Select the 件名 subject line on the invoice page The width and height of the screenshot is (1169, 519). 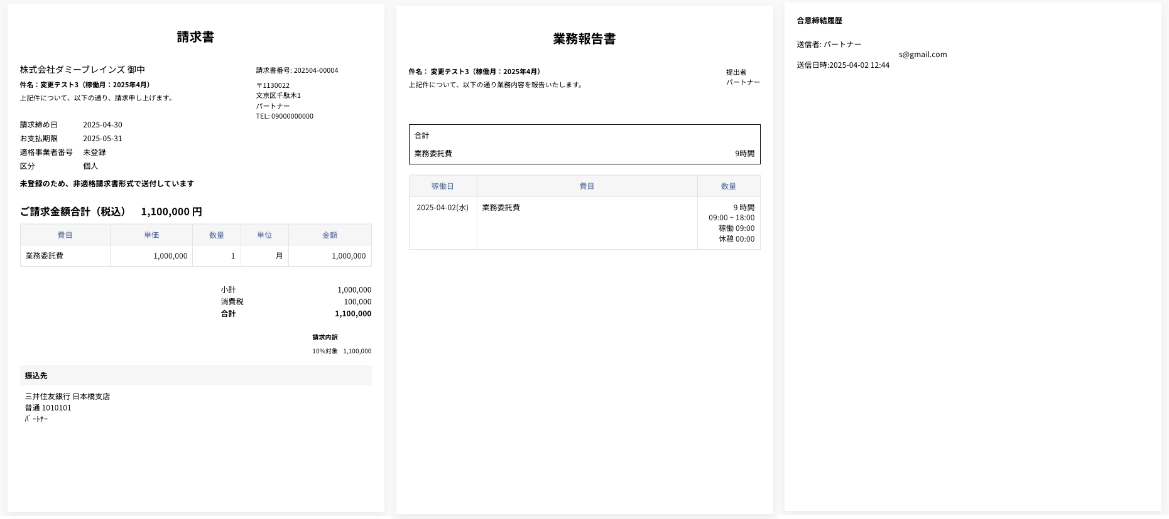point(85,85)
